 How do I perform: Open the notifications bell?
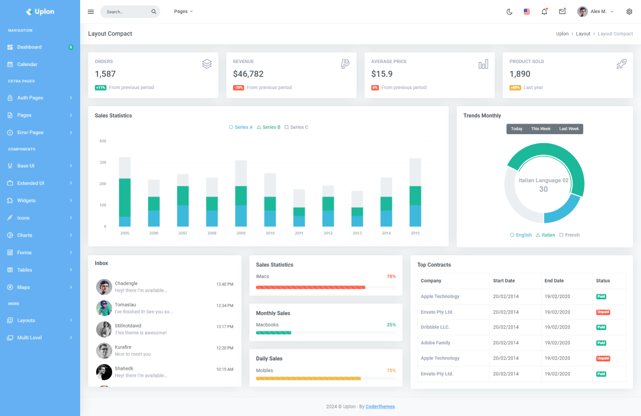[544, 12]
